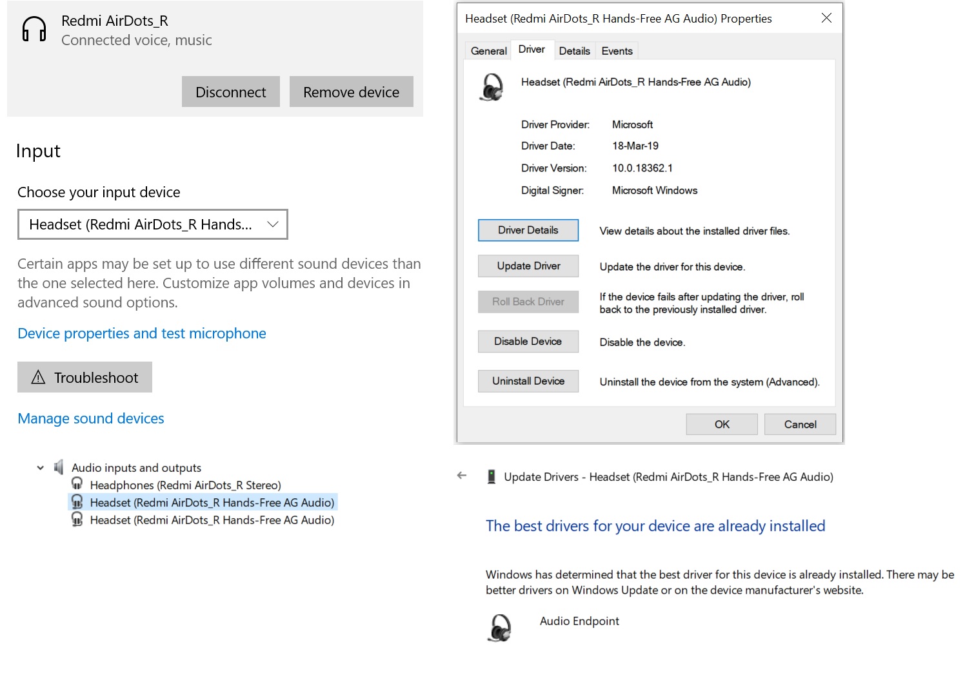Click the speaker icon beside Audio inputs and outputs
Viewport: 965px width, 689px height.
click(59, 467)
